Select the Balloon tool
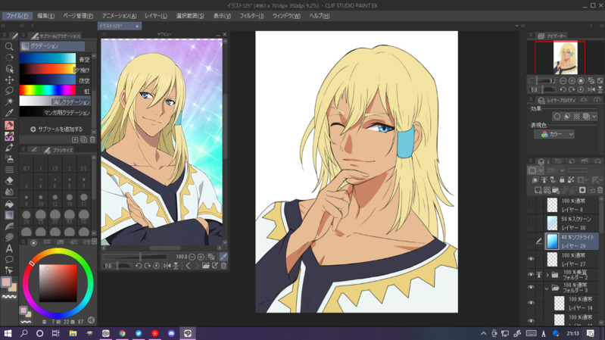 (9, 259)
